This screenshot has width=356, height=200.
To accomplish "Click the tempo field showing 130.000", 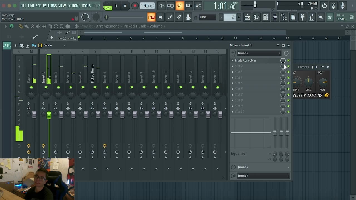I will click(147, 6).
